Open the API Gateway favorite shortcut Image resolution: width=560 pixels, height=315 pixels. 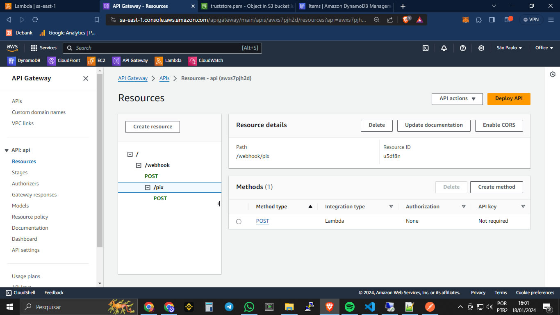[130, 61]
